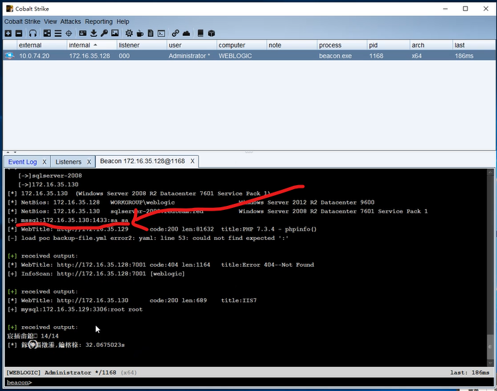Image resolution: width=497 pixels, height=391 pixels.
Task: Click the Cobalt Strike title bar app icon
Action: coord(10,9)
